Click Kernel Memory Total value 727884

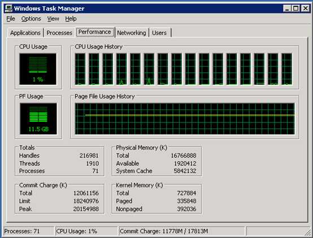[x=186, y=193]
